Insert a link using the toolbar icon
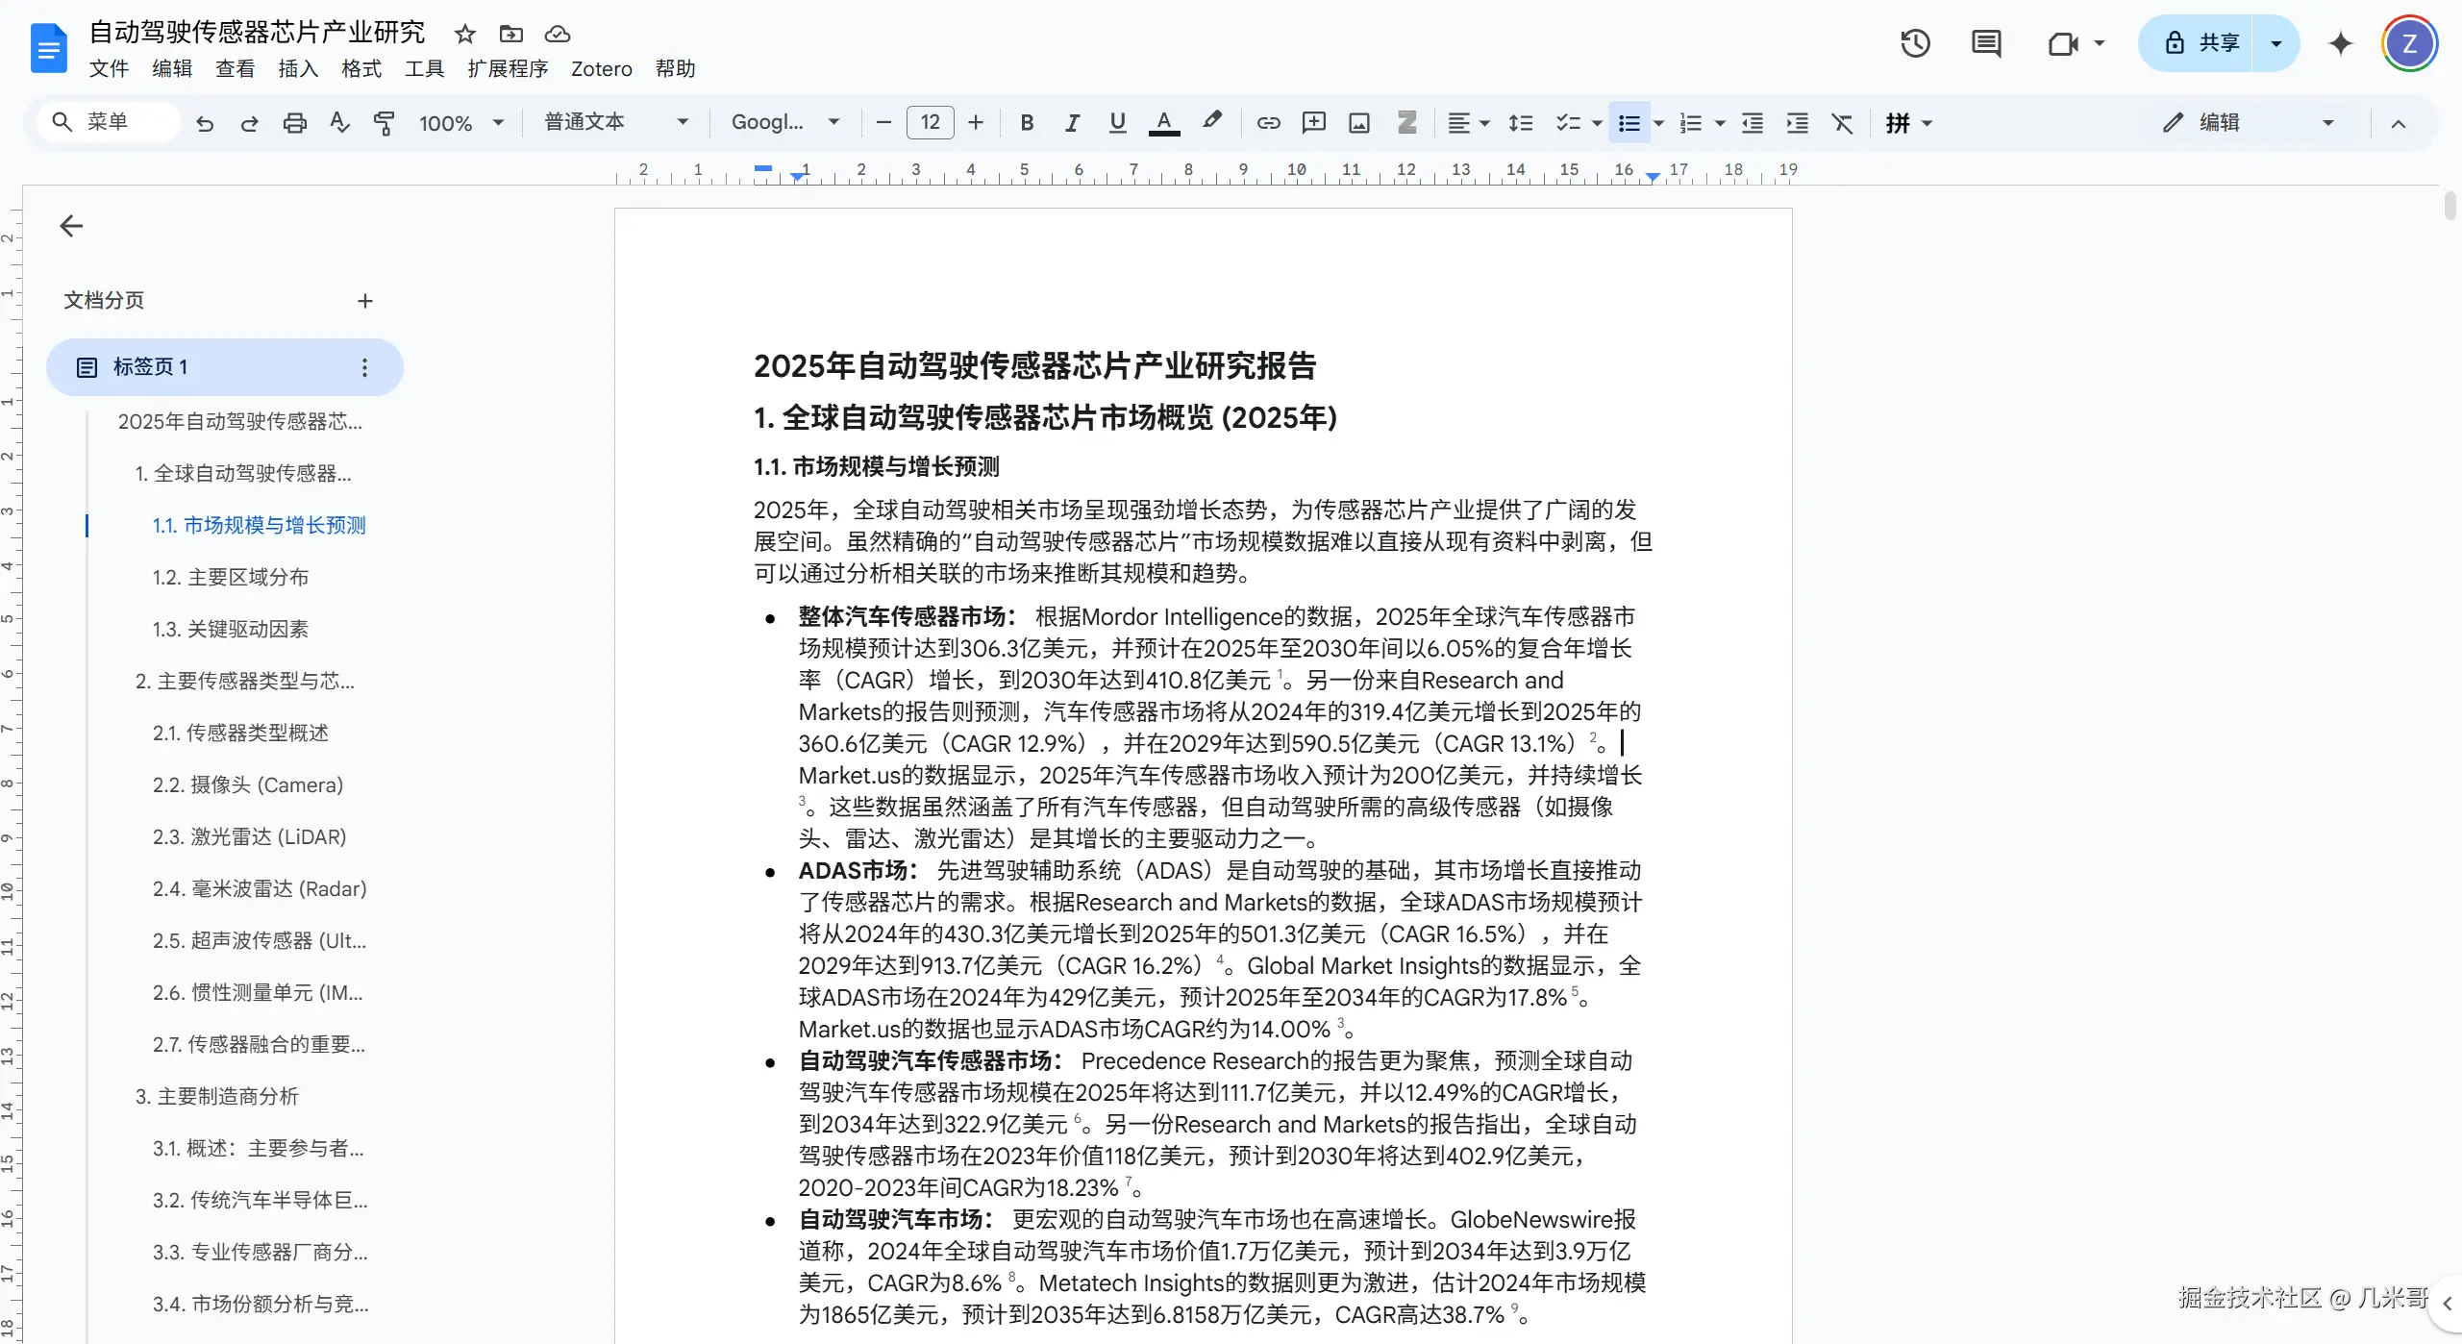 1267,122
